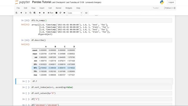Open the Insert menu

coord(42,8)
